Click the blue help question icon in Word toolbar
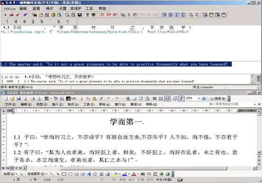The width and height of the screenshot is (262, 183). [204, 98]
